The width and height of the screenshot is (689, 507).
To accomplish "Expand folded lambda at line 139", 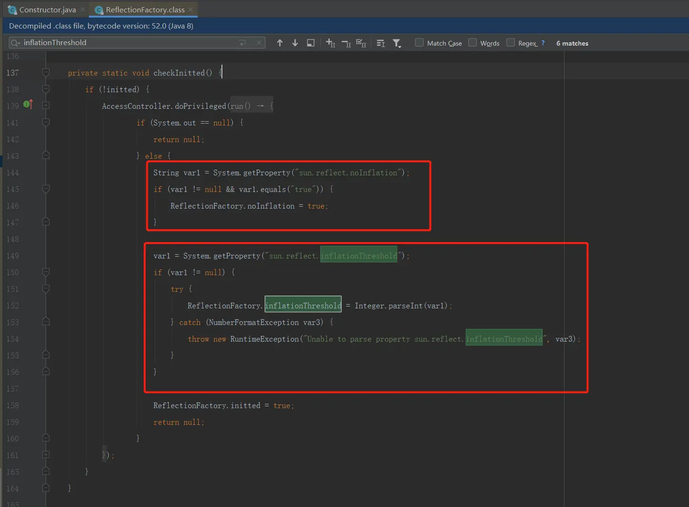I will (46, 105).
